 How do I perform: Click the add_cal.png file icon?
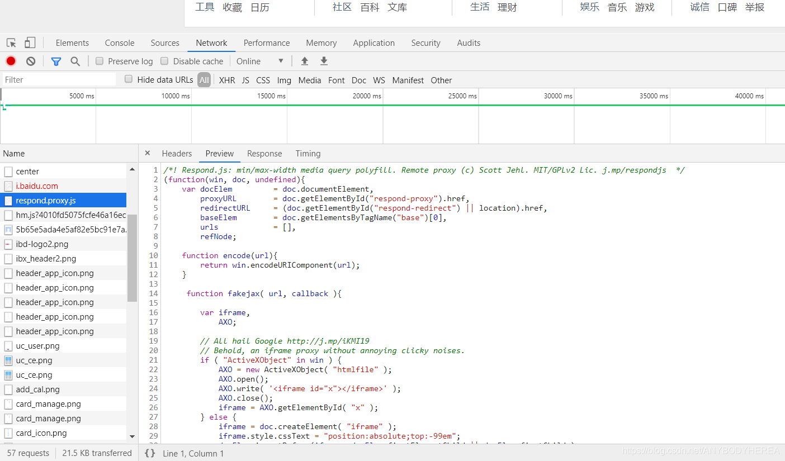[8, 389]
